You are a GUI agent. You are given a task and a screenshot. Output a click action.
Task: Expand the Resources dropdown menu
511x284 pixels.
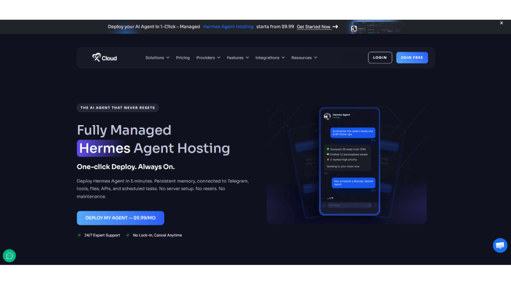point(304,57)
